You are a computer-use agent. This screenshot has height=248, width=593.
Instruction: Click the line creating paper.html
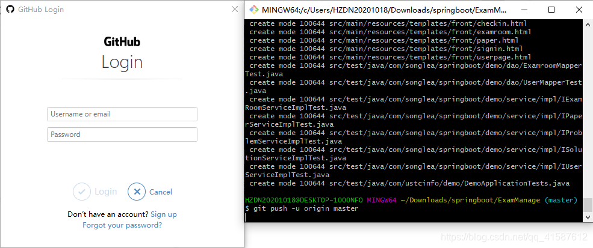tap(383, 40)
